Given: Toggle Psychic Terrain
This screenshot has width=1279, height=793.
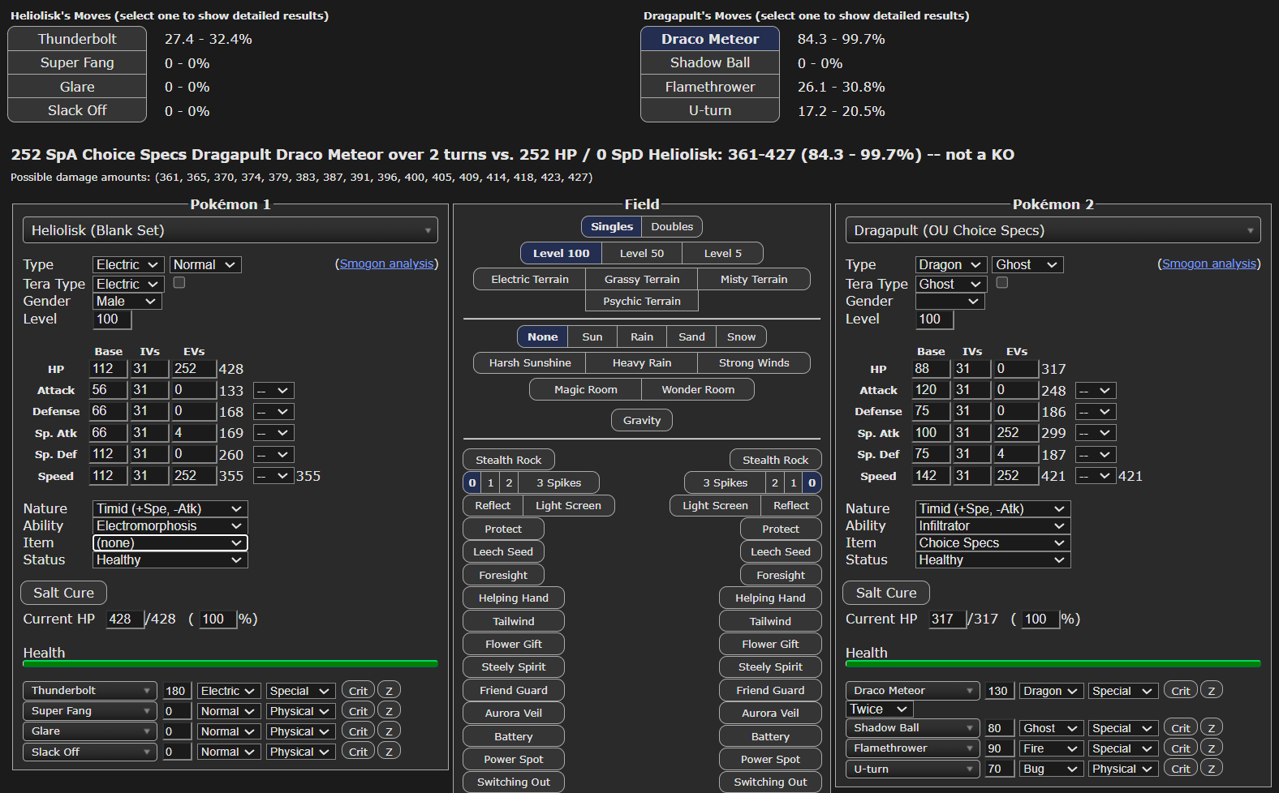Looking at the screenshot, I should coord(642,301).
